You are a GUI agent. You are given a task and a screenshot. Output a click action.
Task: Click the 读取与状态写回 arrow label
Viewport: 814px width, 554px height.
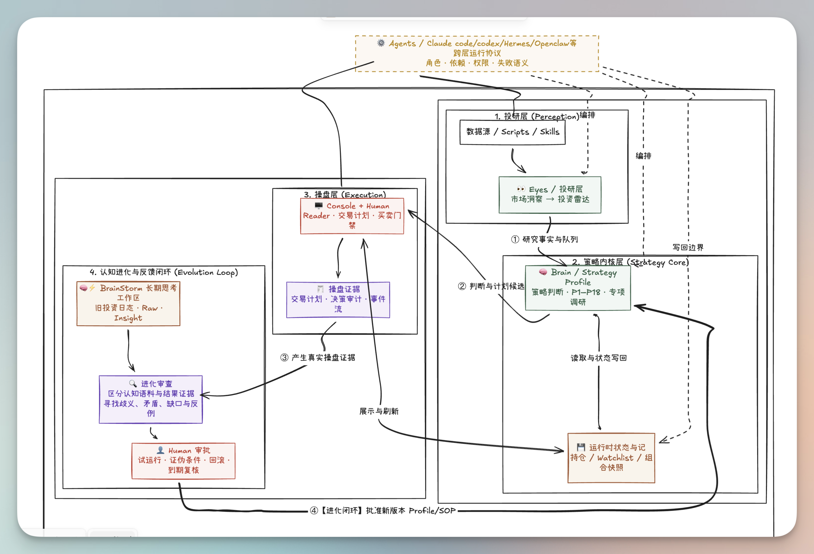tap(599, 358)
